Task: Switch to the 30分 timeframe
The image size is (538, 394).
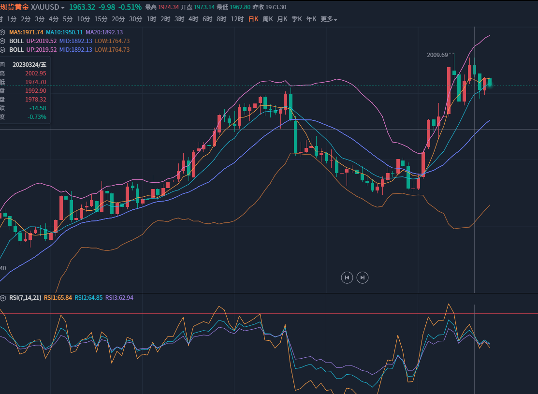Action: click(x=135, y=19)
